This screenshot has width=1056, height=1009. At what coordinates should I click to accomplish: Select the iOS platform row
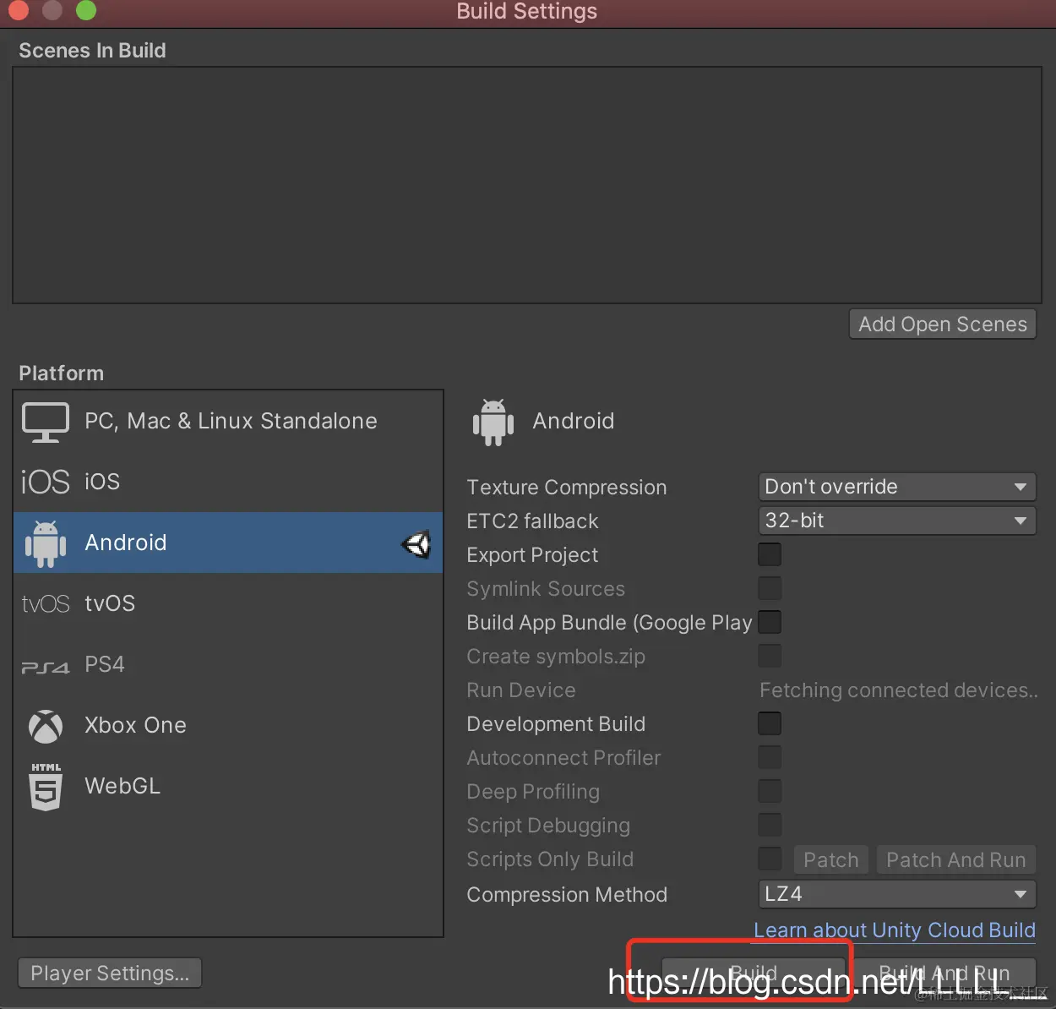228,482
